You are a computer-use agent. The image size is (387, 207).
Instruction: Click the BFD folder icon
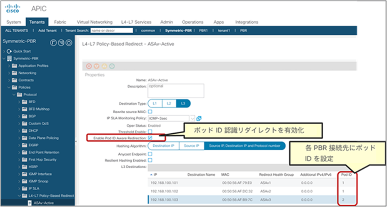pyautogui.click(x=25, y=102)
